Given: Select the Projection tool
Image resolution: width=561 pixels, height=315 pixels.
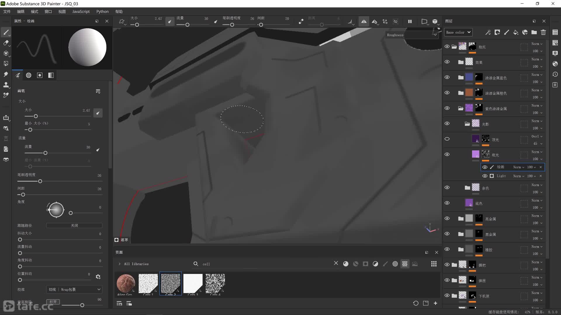Looking at the screenshot, I should (x=6, y=53).
